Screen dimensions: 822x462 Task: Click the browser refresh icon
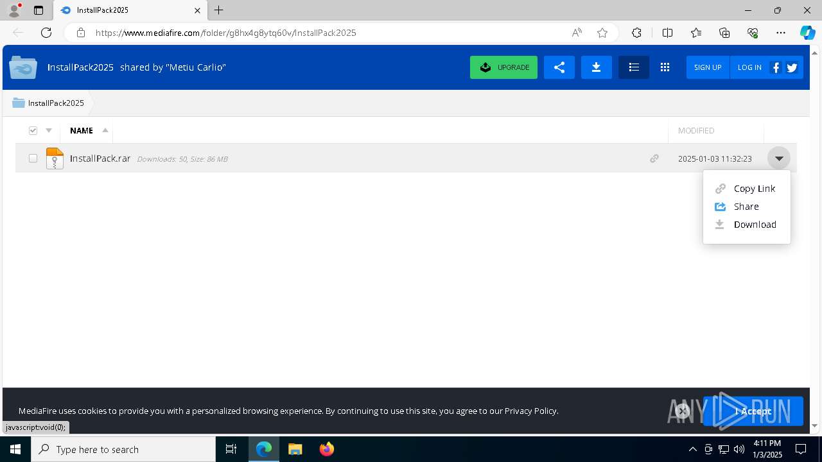(x=46, y=33)
